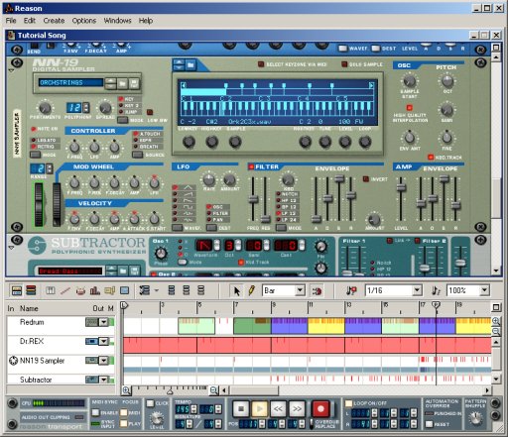Click the Automation Override Reset button

(429, 424)
